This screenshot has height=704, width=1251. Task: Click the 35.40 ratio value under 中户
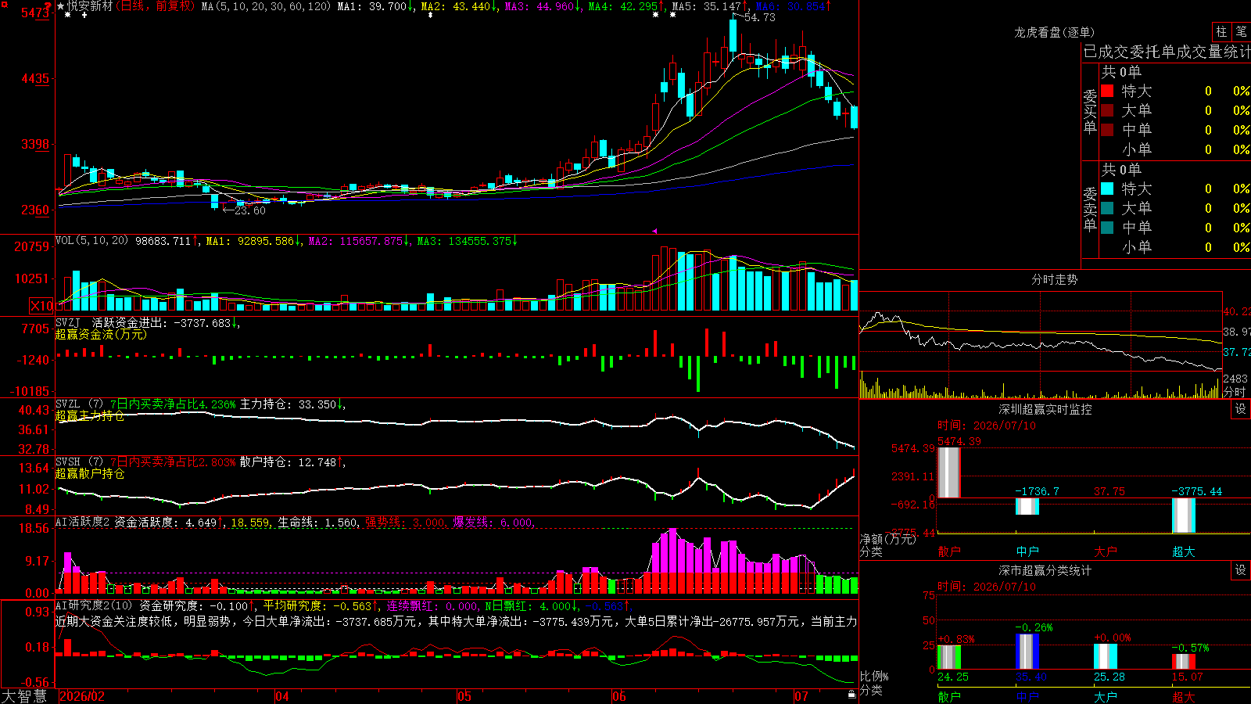click(x=1031, y=677)
